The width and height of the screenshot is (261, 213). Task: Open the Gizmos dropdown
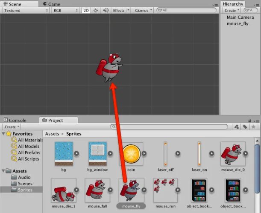(144, 11)
